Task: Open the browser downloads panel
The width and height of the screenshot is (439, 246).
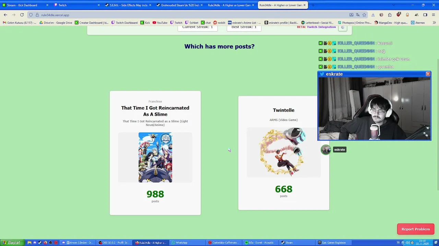Action: coord(373,15)
